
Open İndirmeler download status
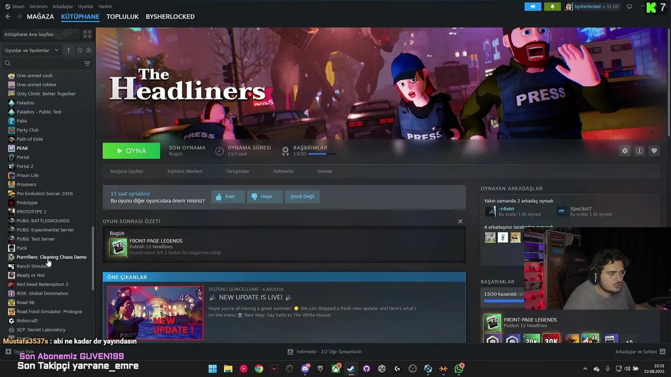[325, 352]
